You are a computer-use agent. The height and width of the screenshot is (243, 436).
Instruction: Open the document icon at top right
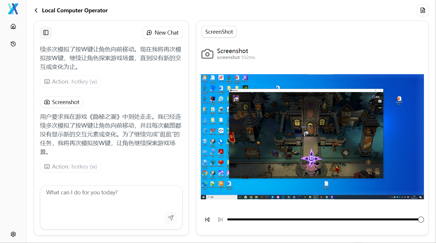[423, 10]
